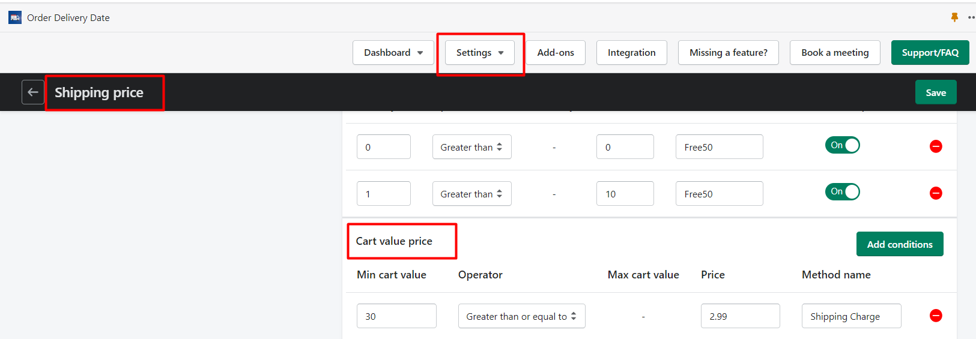Viewport: 976px width, 339px height.
Task: Open the Integration page
Action: point(631,53)
